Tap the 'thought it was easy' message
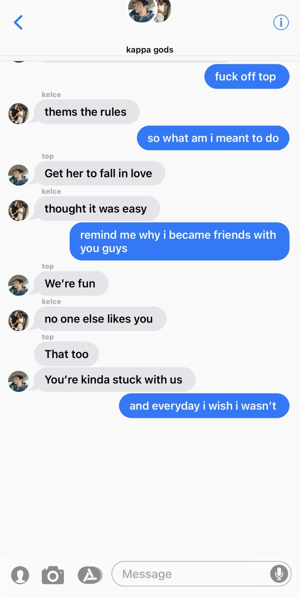 coord(97,209)
